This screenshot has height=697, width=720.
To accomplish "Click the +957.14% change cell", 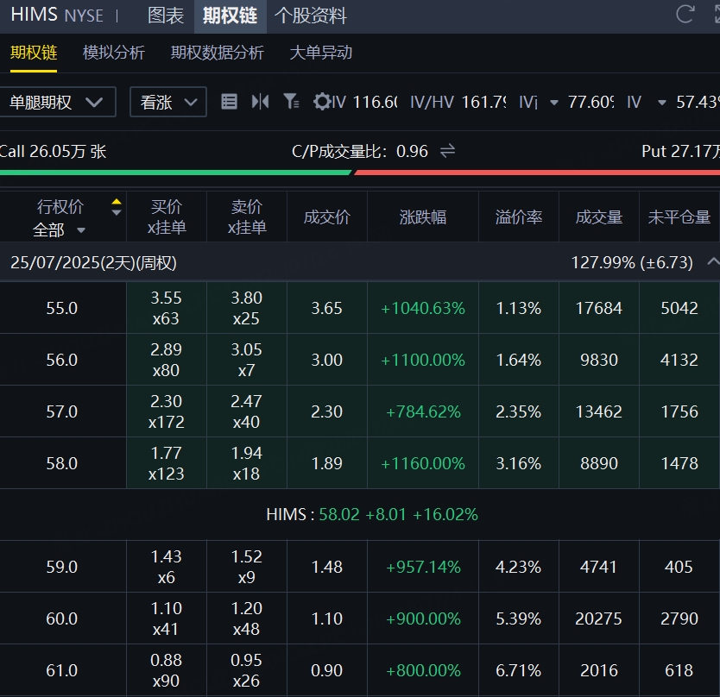I will [423, 567].
